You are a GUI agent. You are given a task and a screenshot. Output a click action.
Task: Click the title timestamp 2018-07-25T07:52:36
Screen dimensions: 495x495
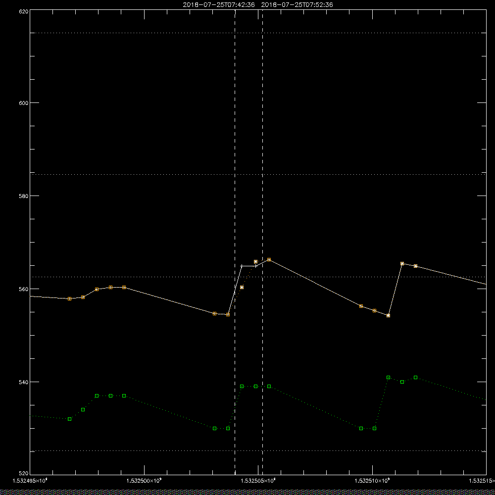pyautogui.click(x=297, y=5)
